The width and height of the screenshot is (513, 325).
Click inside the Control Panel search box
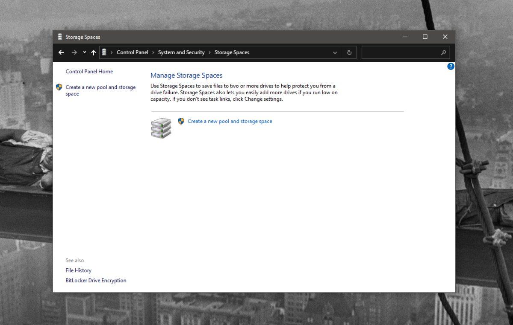tap(400, 52)
